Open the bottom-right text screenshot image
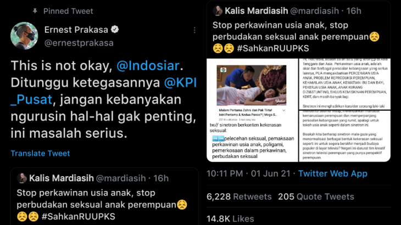Screen dimensions: 401x225 pyautogui.click(x=345, y=136)
